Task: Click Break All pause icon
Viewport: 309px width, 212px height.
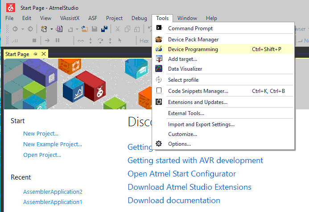Action: pos(58,40)
